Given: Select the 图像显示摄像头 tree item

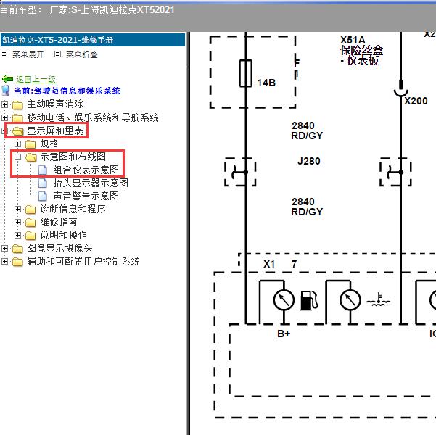Looking at the screenshot, I should click(x=59, y=248).
